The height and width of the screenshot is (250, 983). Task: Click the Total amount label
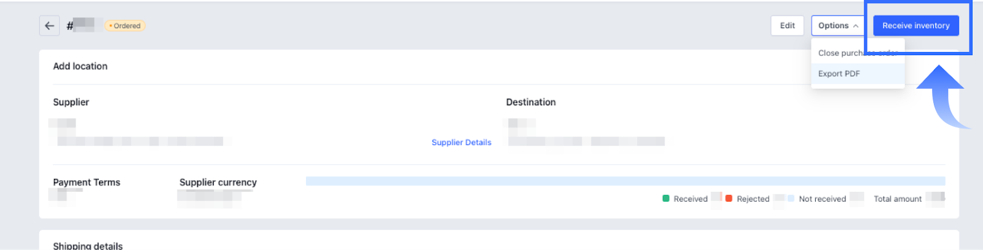(x=898, y=199)
